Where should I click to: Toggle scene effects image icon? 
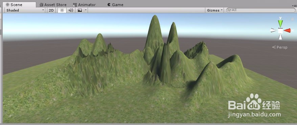80,10
